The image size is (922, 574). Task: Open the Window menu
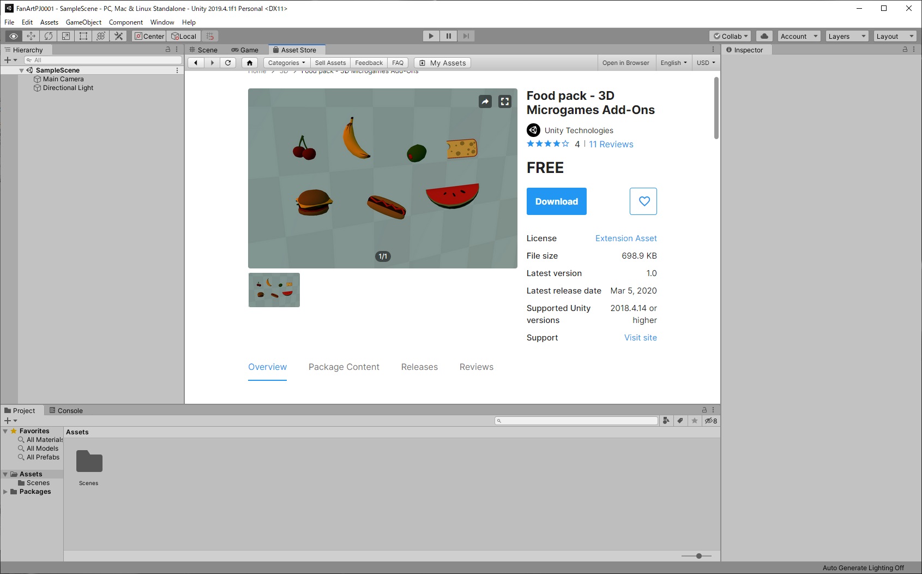[x=162, y=22]
